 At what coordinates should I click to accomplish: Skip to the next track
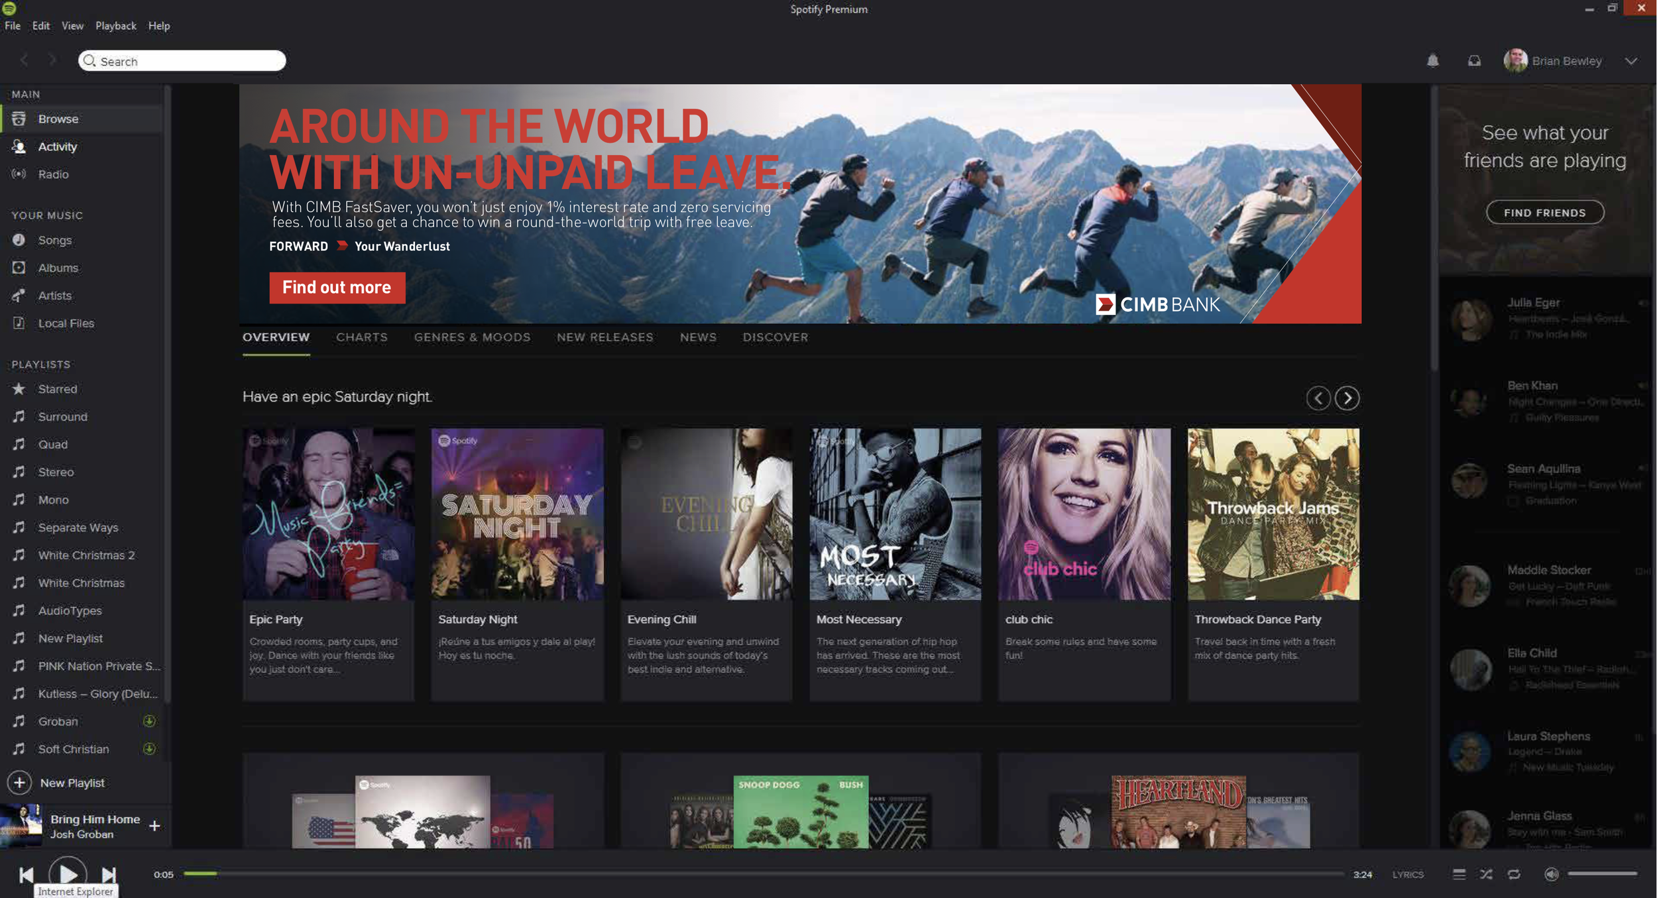[109, 875]
